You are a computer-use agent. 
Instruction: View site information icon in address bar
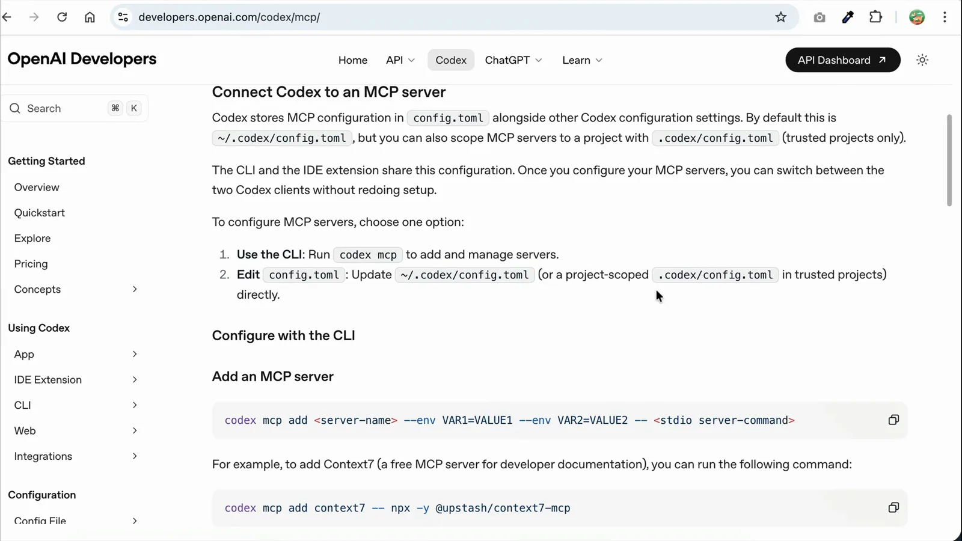tap(123, 17)
